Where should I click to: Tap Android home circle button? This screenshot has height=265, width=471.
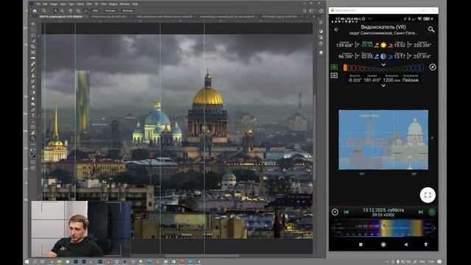tap(383, 244)
